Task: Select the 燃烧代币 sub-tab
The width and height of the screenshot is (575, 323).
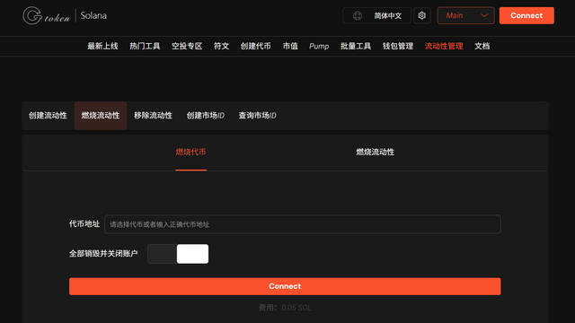Action: click(190, 152)
